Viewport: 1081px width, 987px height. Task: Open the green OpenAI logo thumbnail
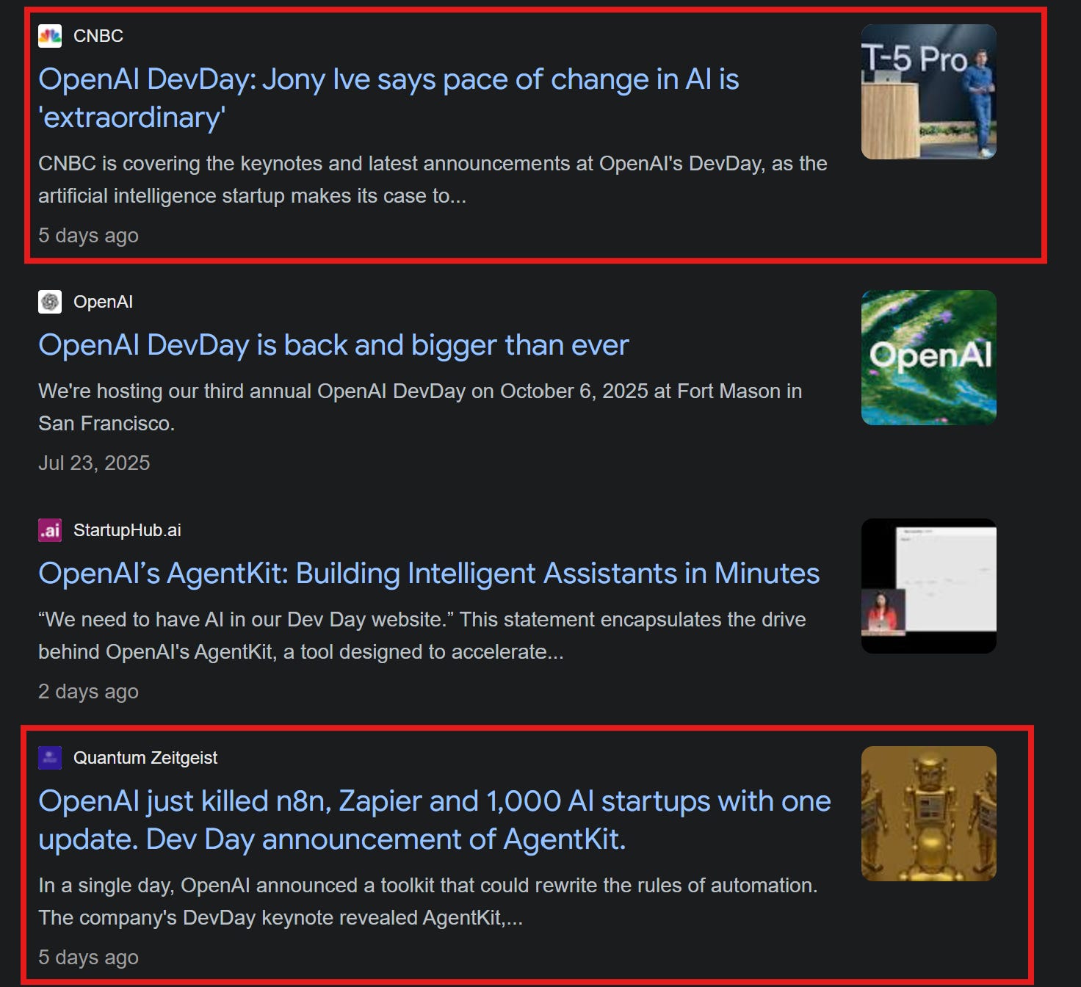928,358
